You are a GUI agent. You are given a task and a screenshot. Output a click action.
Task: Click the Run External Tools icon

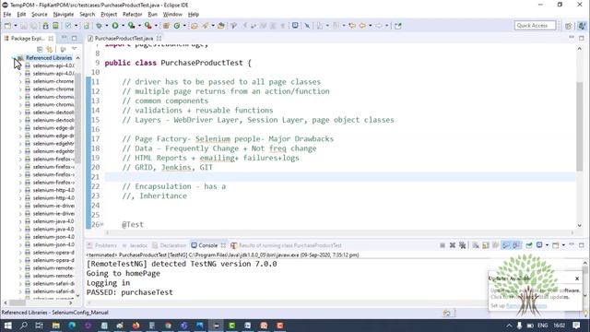click(x=147, y=26)
